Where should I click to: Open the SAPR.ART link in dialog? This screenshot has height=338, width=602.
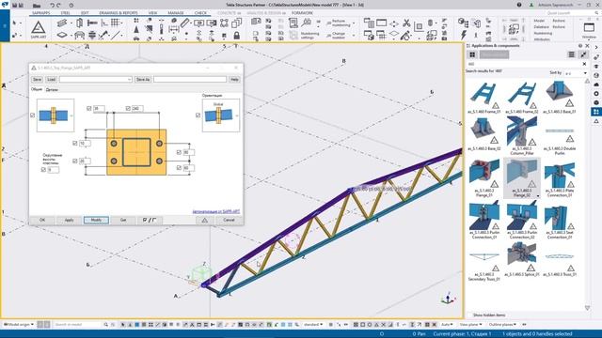tap(215, 211)
